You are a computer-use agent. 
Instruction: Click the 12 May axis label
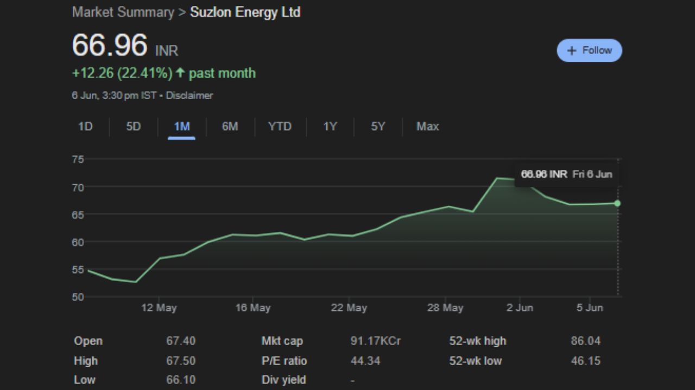[159, 308]
